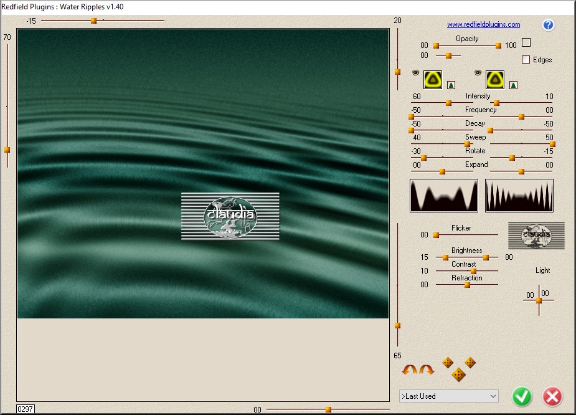Adjust the Opacity right handle at 100
The image size is (576, 415).
[498, 45]
